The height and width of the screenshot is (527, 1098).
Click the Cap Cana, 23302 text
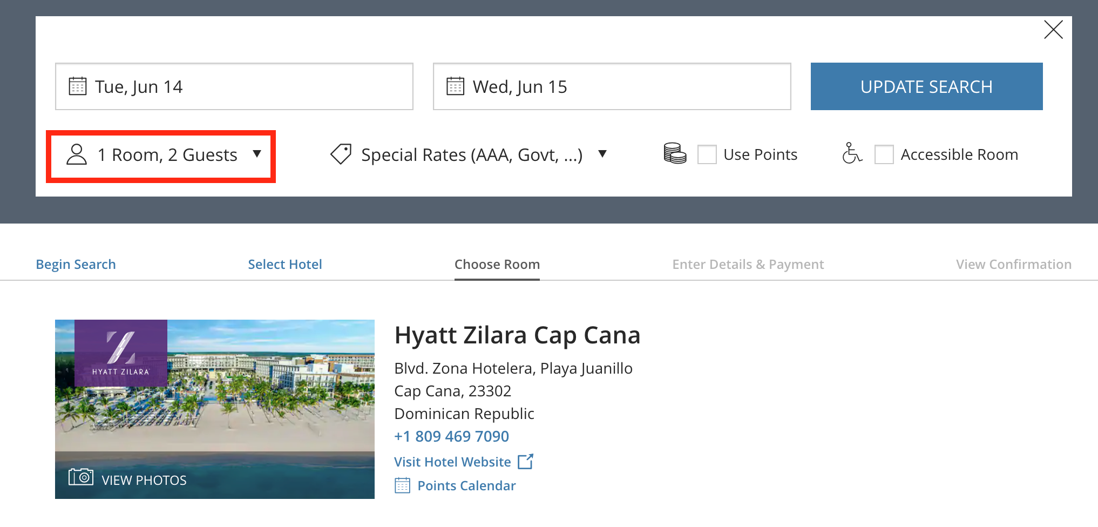click(x=452, y=391)
